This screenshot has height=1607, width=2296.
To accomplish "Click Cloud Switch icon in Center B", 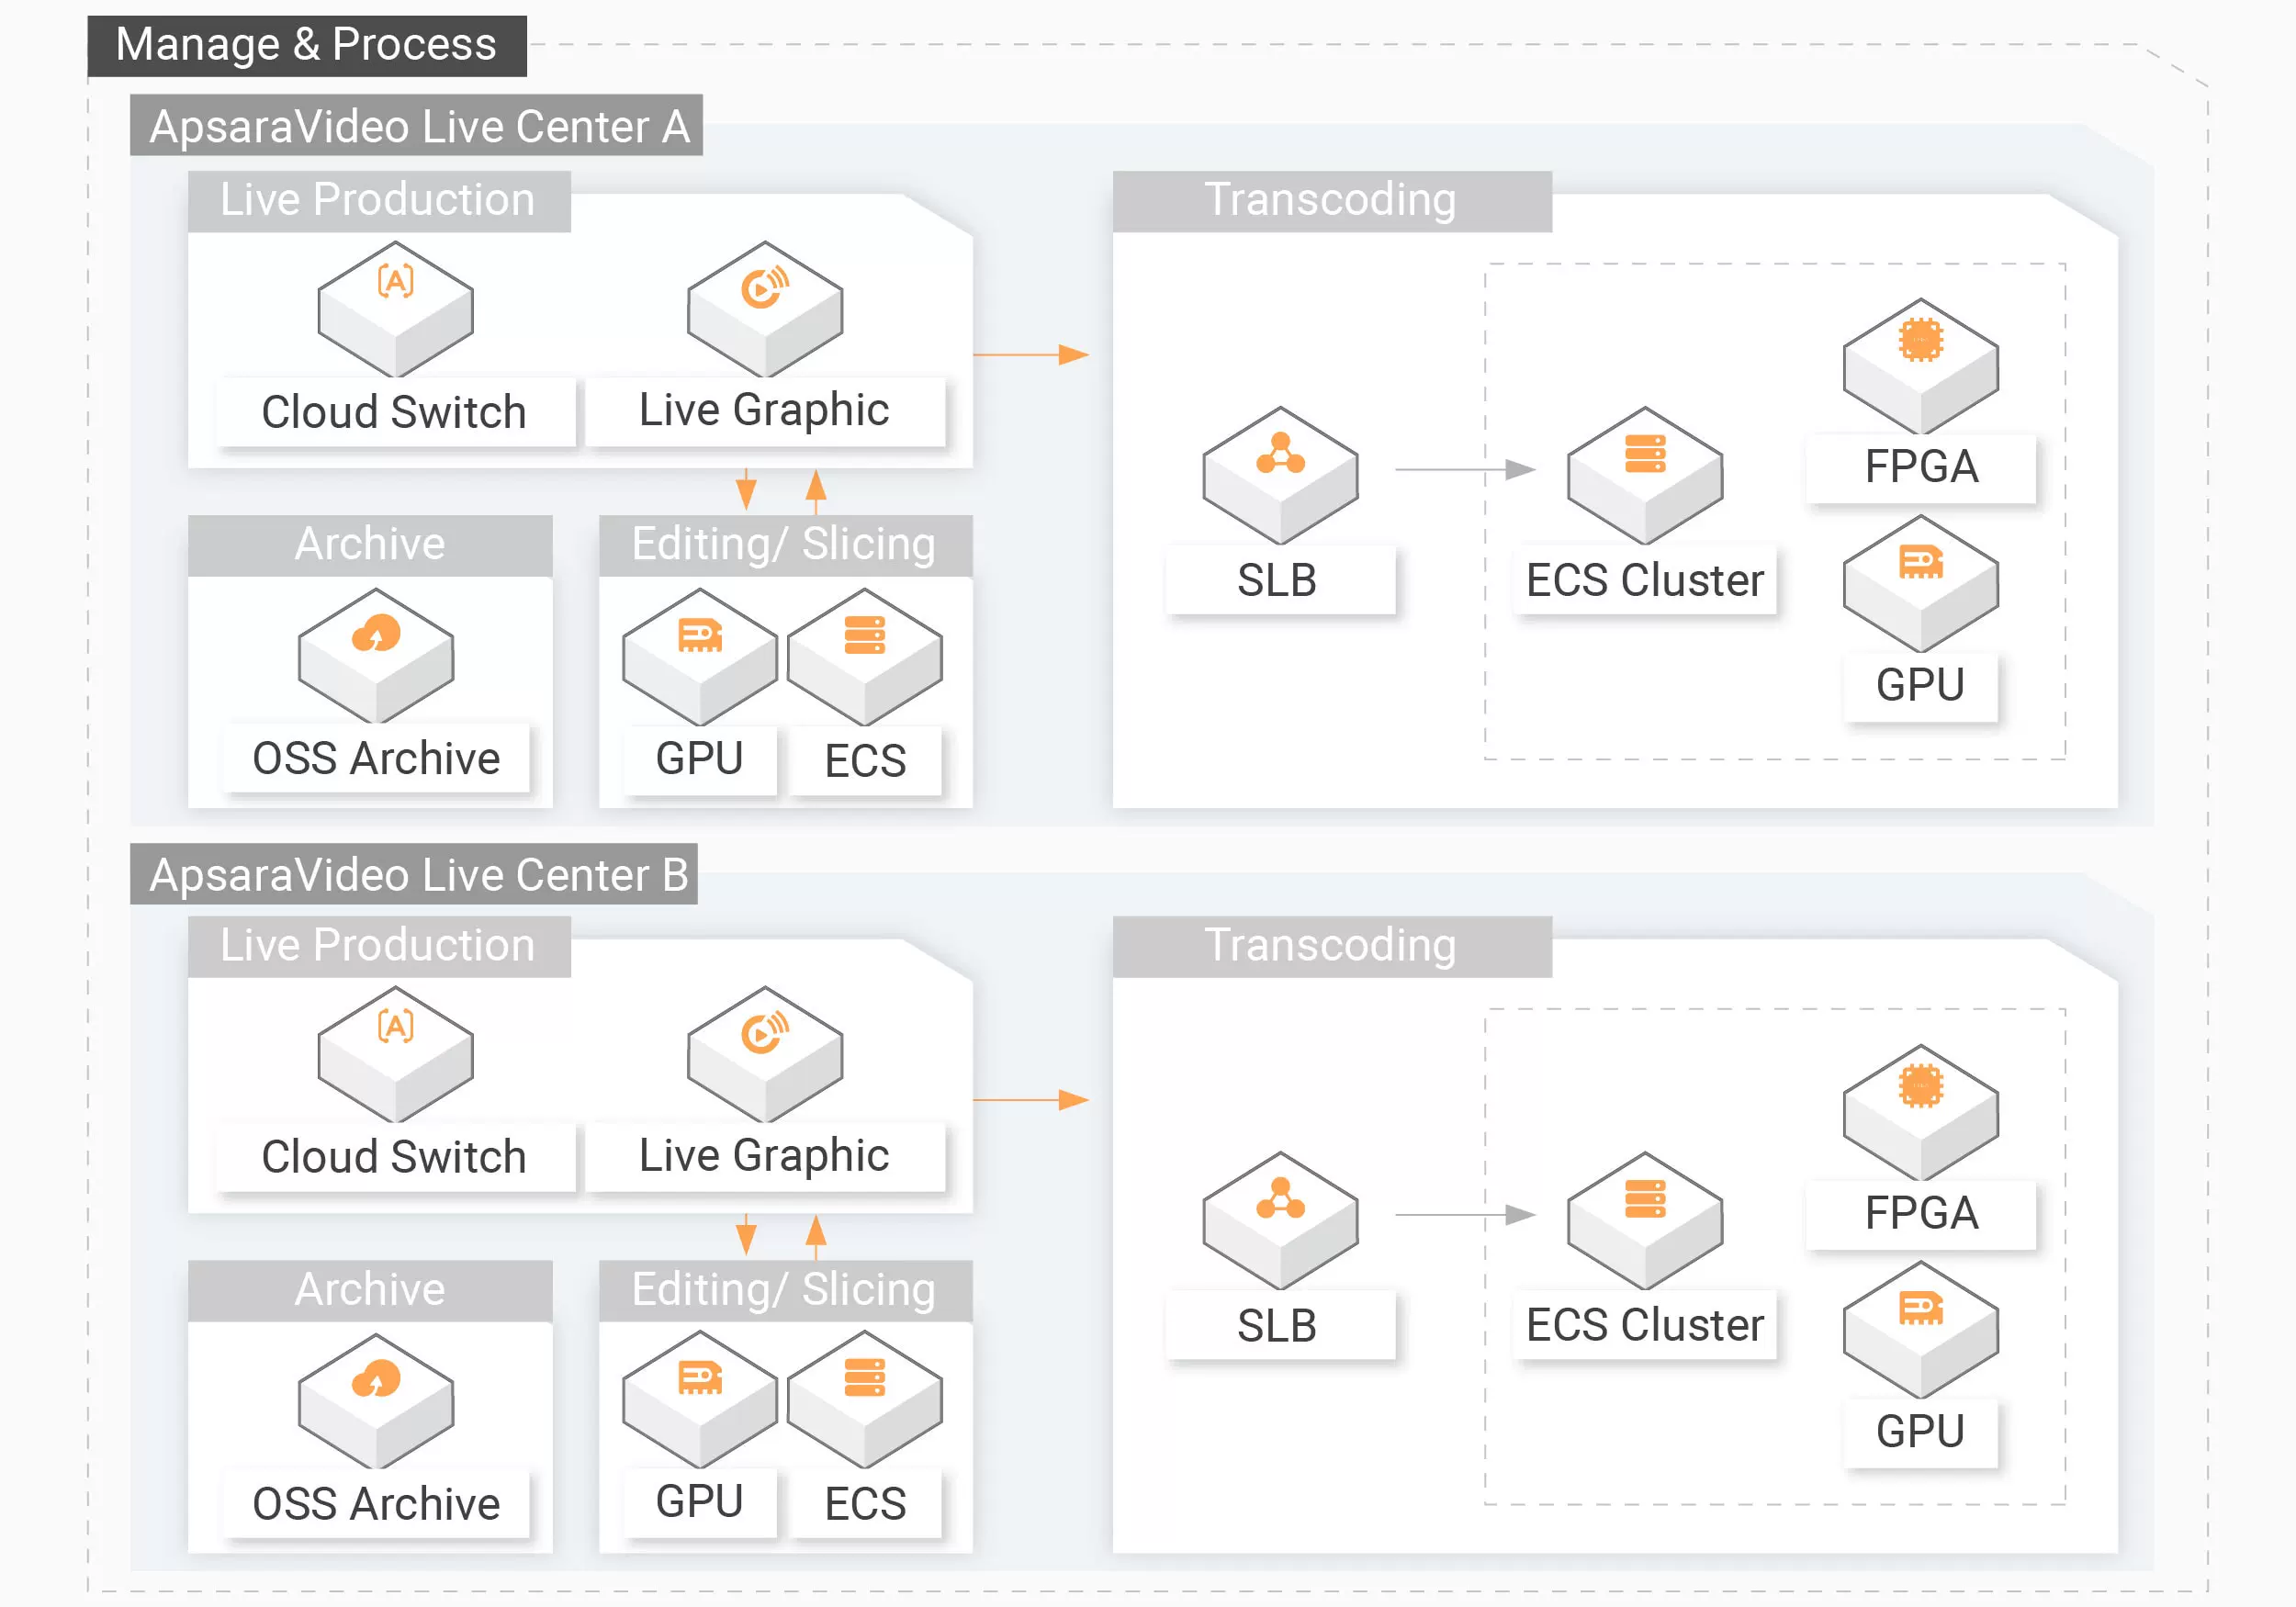I will (395, 1053).
